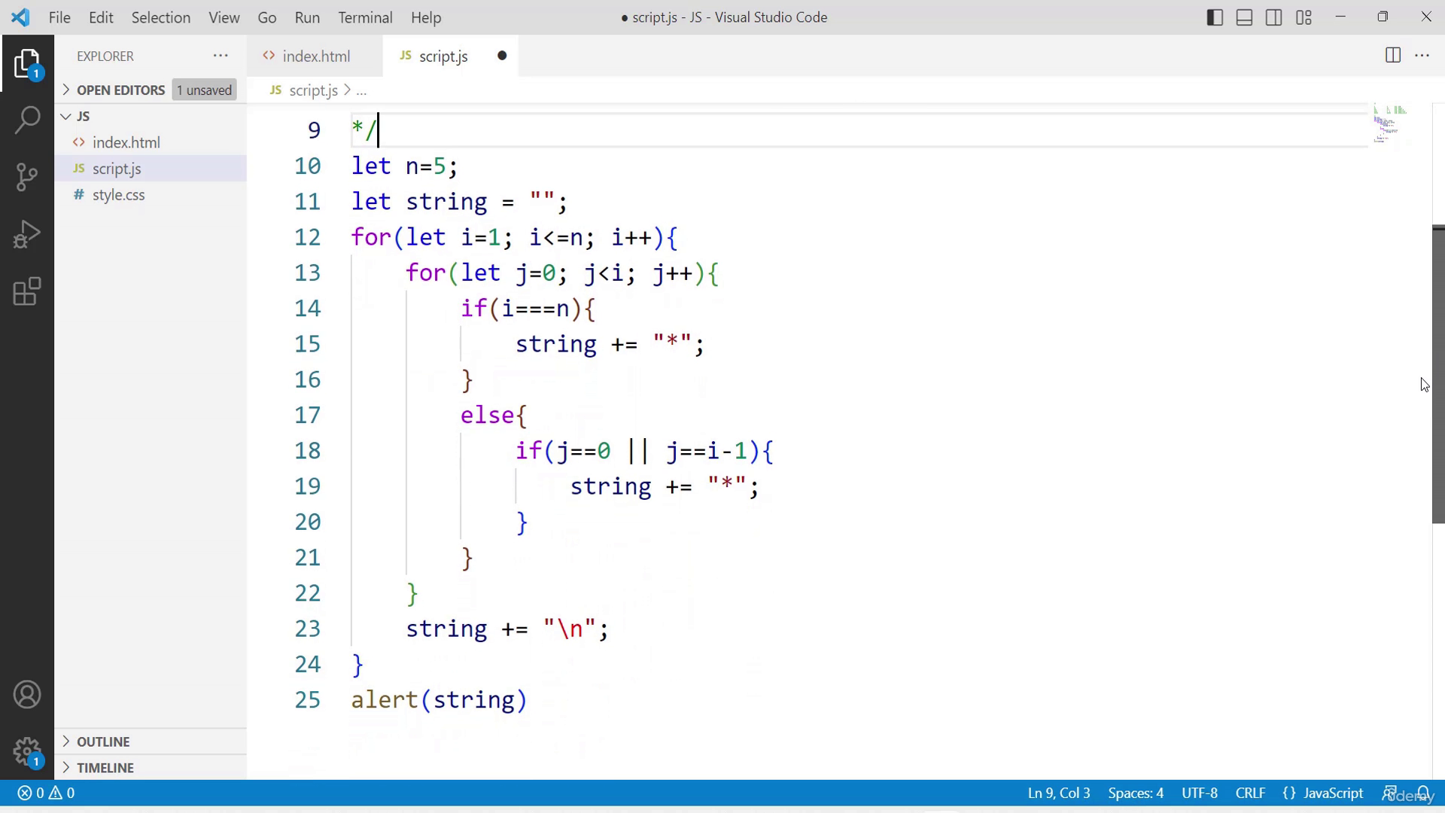Click the minimap code preview

pos(1389,124)
